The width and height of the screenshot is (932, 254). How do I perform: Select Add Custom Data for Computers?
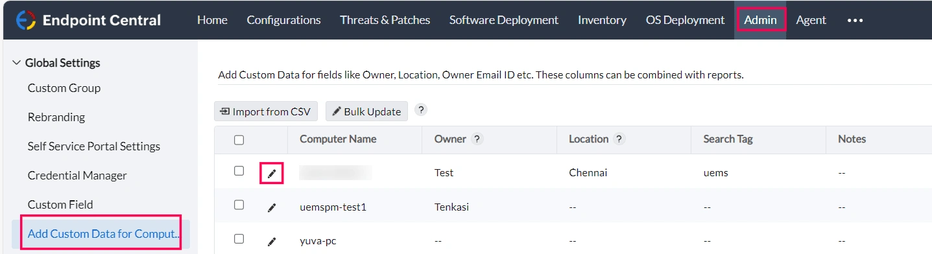(104, 234)
